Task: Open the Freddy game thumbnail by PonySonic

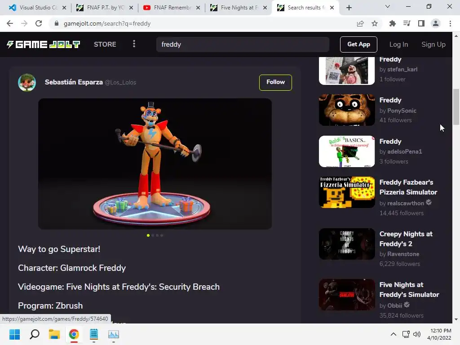Action: (x=347, y=110)
